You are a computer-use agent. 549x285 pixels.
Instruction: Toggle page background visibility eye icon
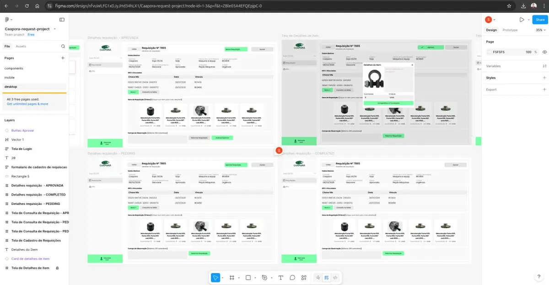coord(544,52)
